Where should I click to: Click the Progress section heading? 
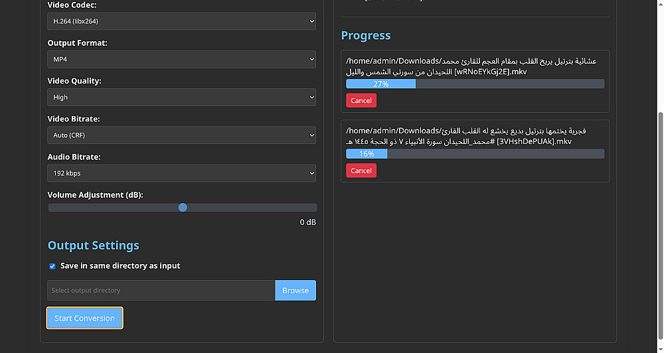(366, 36)
